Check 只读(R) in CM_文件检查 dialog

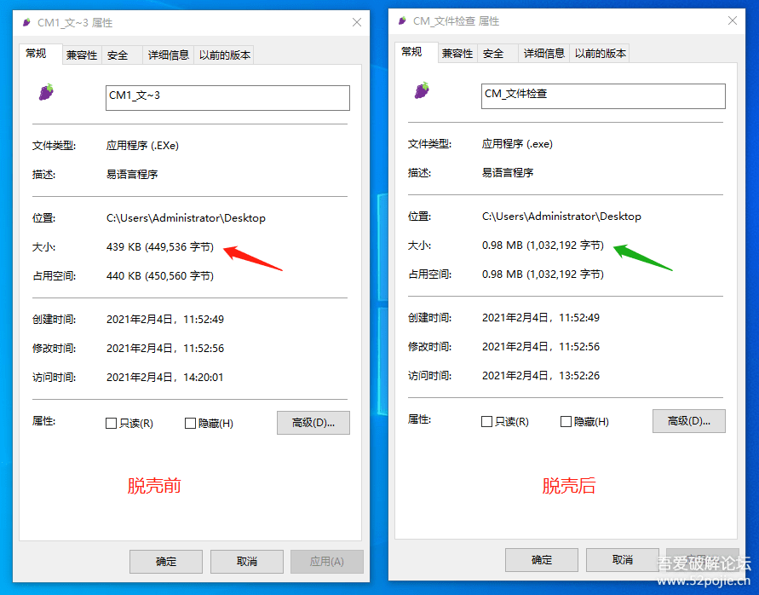pos(486,422)
